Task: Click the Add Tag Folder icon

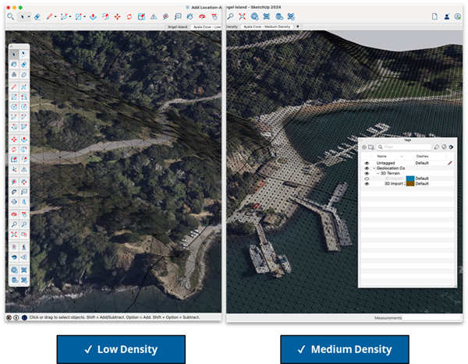Action: click(x=372, y=147)
